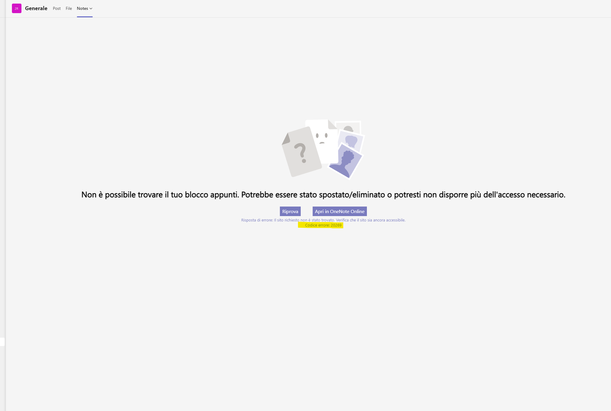Open the File tab

[69, 8]
